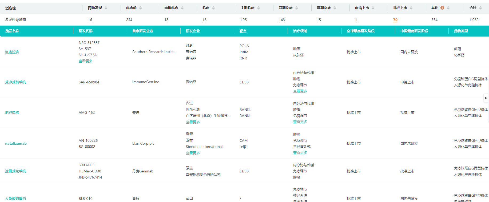Sort by 批准上市 column icon
This screenshot has width=489, height=202.
[411, 8]
